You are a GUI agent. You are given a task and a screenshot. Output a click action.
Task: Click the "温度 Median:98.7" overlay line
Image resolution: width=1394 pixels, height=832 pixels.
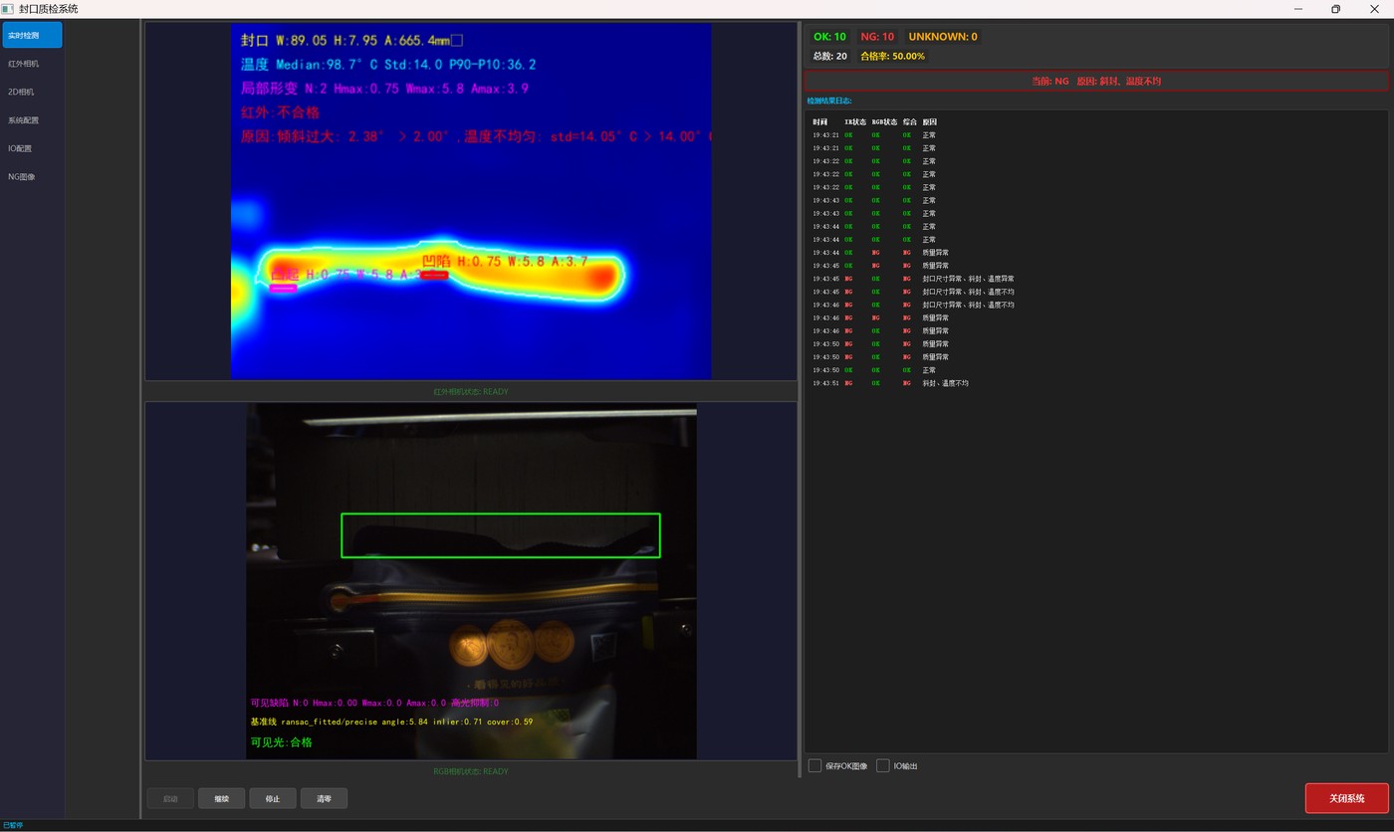click(x=388, y=65)
